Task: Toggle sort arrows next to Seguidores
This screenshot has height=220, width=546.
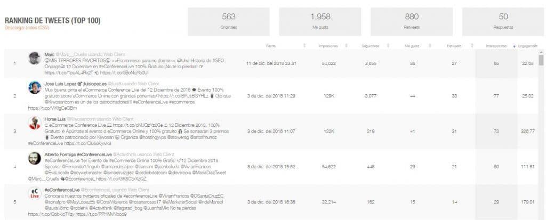Action: (x=387, y=46)
